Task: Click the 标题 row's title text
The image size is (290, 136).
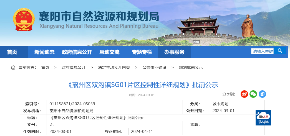Action: pyautogui.click(x=96, y=118)
